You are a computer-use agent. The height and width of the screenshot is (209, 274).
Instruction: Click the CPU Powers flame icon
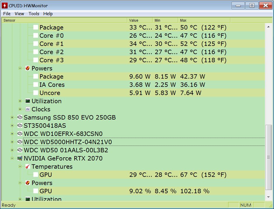[27, 68]
